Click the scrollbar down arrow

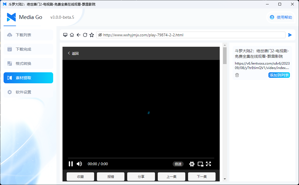(225, 179)
